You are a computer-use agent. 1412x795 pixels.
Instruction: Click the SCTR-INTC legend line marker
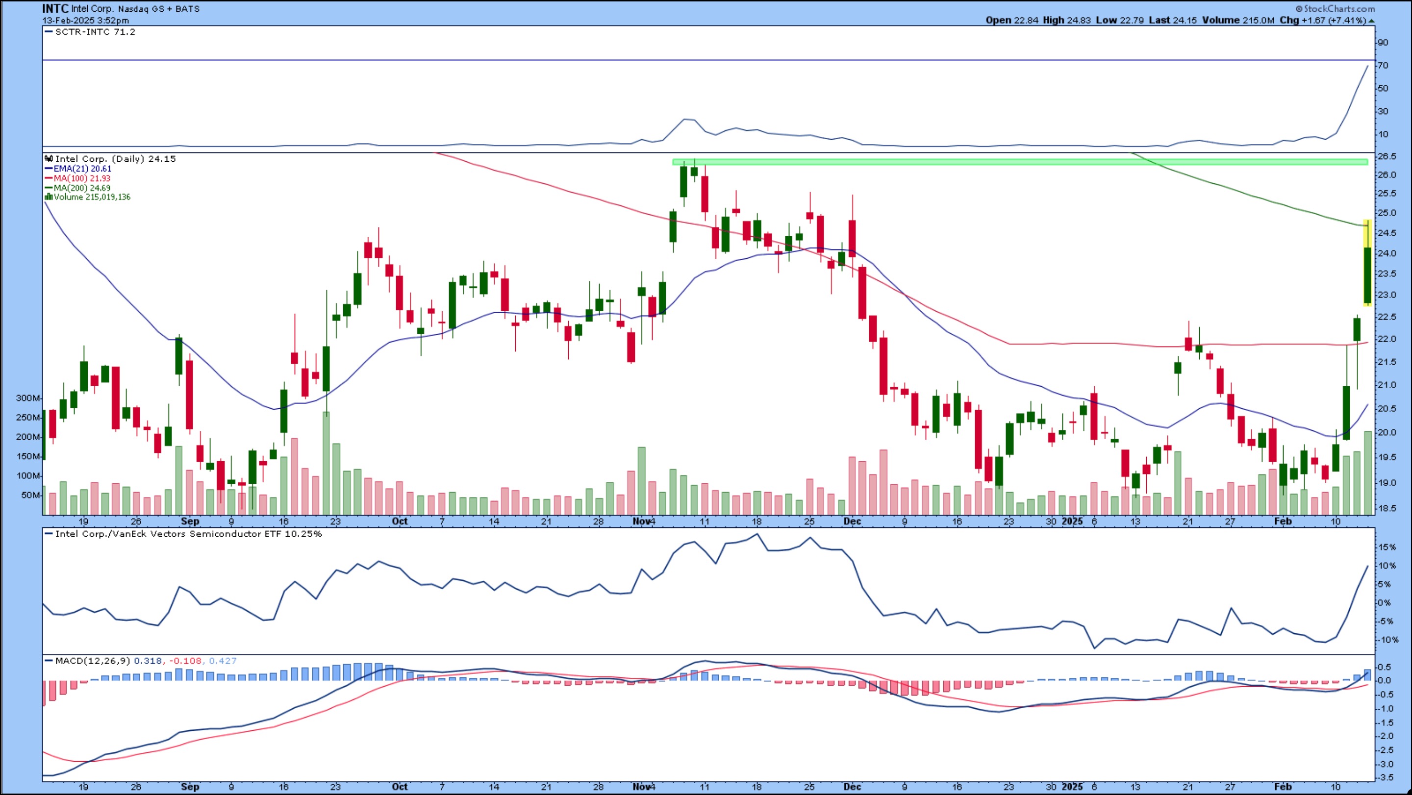point(49,32)
